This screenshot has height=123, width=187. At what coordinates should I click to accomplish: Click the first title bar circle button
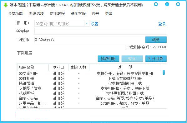(156, 4)
